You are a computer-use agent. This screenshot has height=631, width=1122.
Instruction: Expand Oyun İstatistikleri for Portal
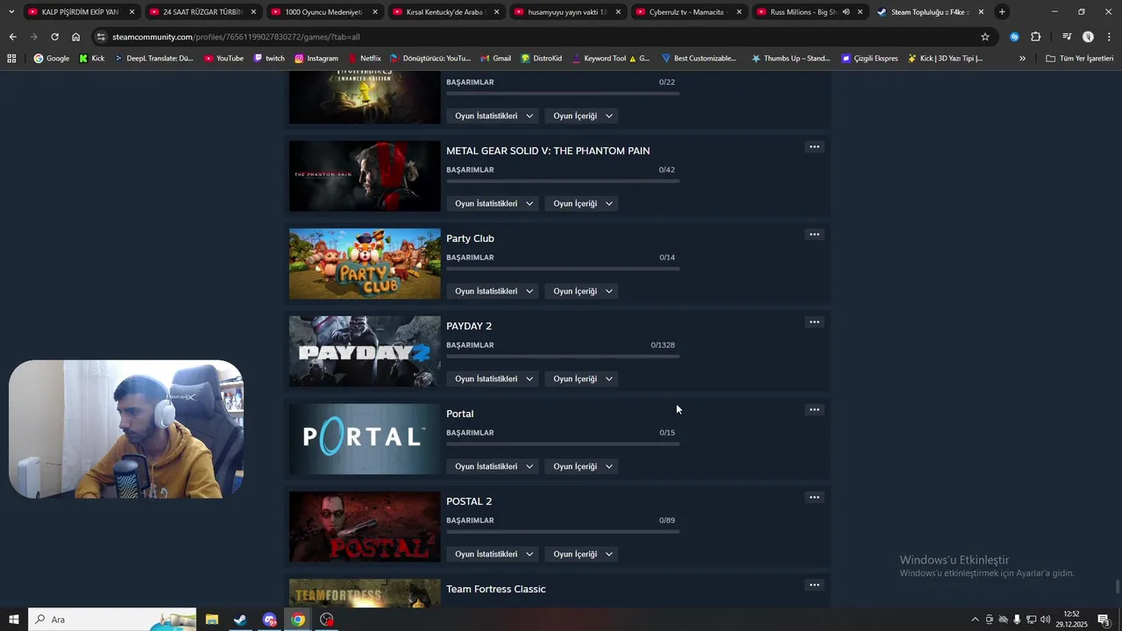tap(494, 466)
